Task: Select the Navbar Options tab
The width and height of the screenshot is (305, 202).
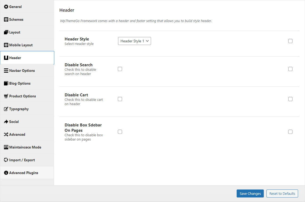Action: [27, 71]
